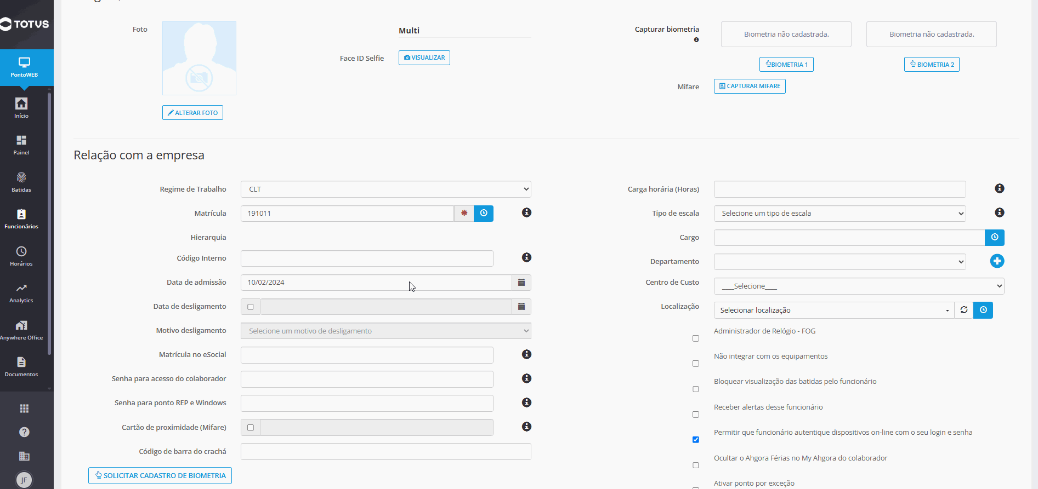Open Cargo history clock button
This screenshot has width=1038, height=489.
coord(995,238)
